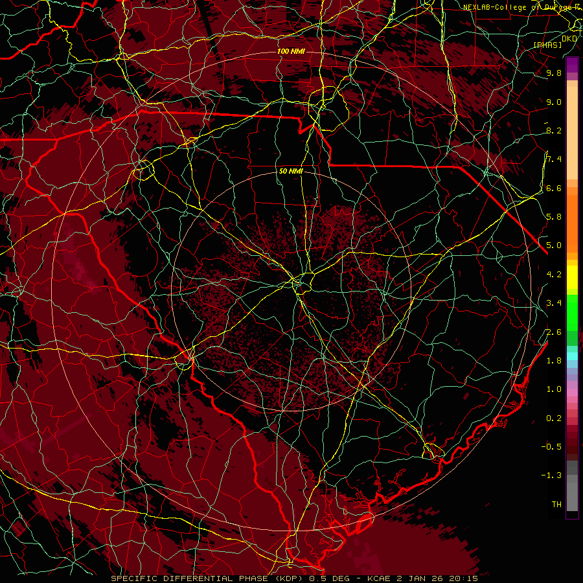Click the 50 NMI range ring label
This screenshot has height=583, width=583.
click(291, 172)
